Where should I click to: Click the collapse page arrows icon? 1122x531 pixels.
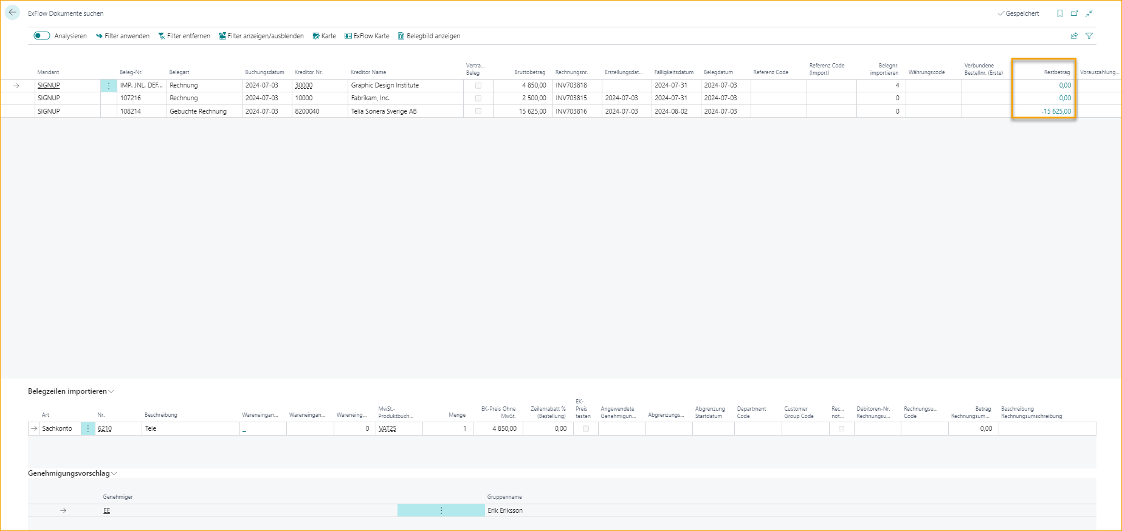[x=1089, y=13]
